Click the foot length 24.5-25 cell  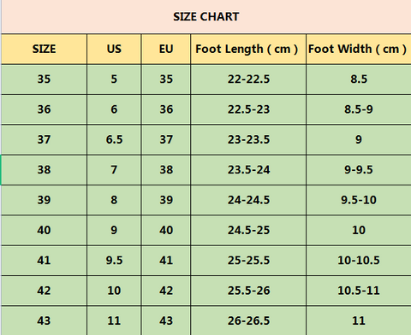(x=248, y=230)
